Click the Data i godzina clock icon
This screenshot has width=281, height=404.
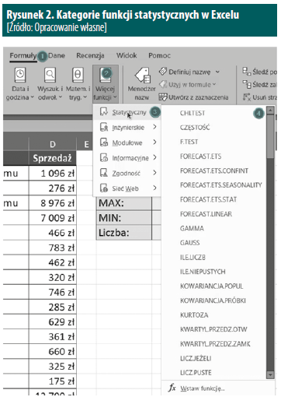[20, 75]
